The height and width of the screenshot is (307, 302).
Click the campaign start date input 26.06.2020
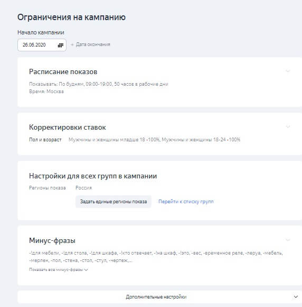(42, 45)
